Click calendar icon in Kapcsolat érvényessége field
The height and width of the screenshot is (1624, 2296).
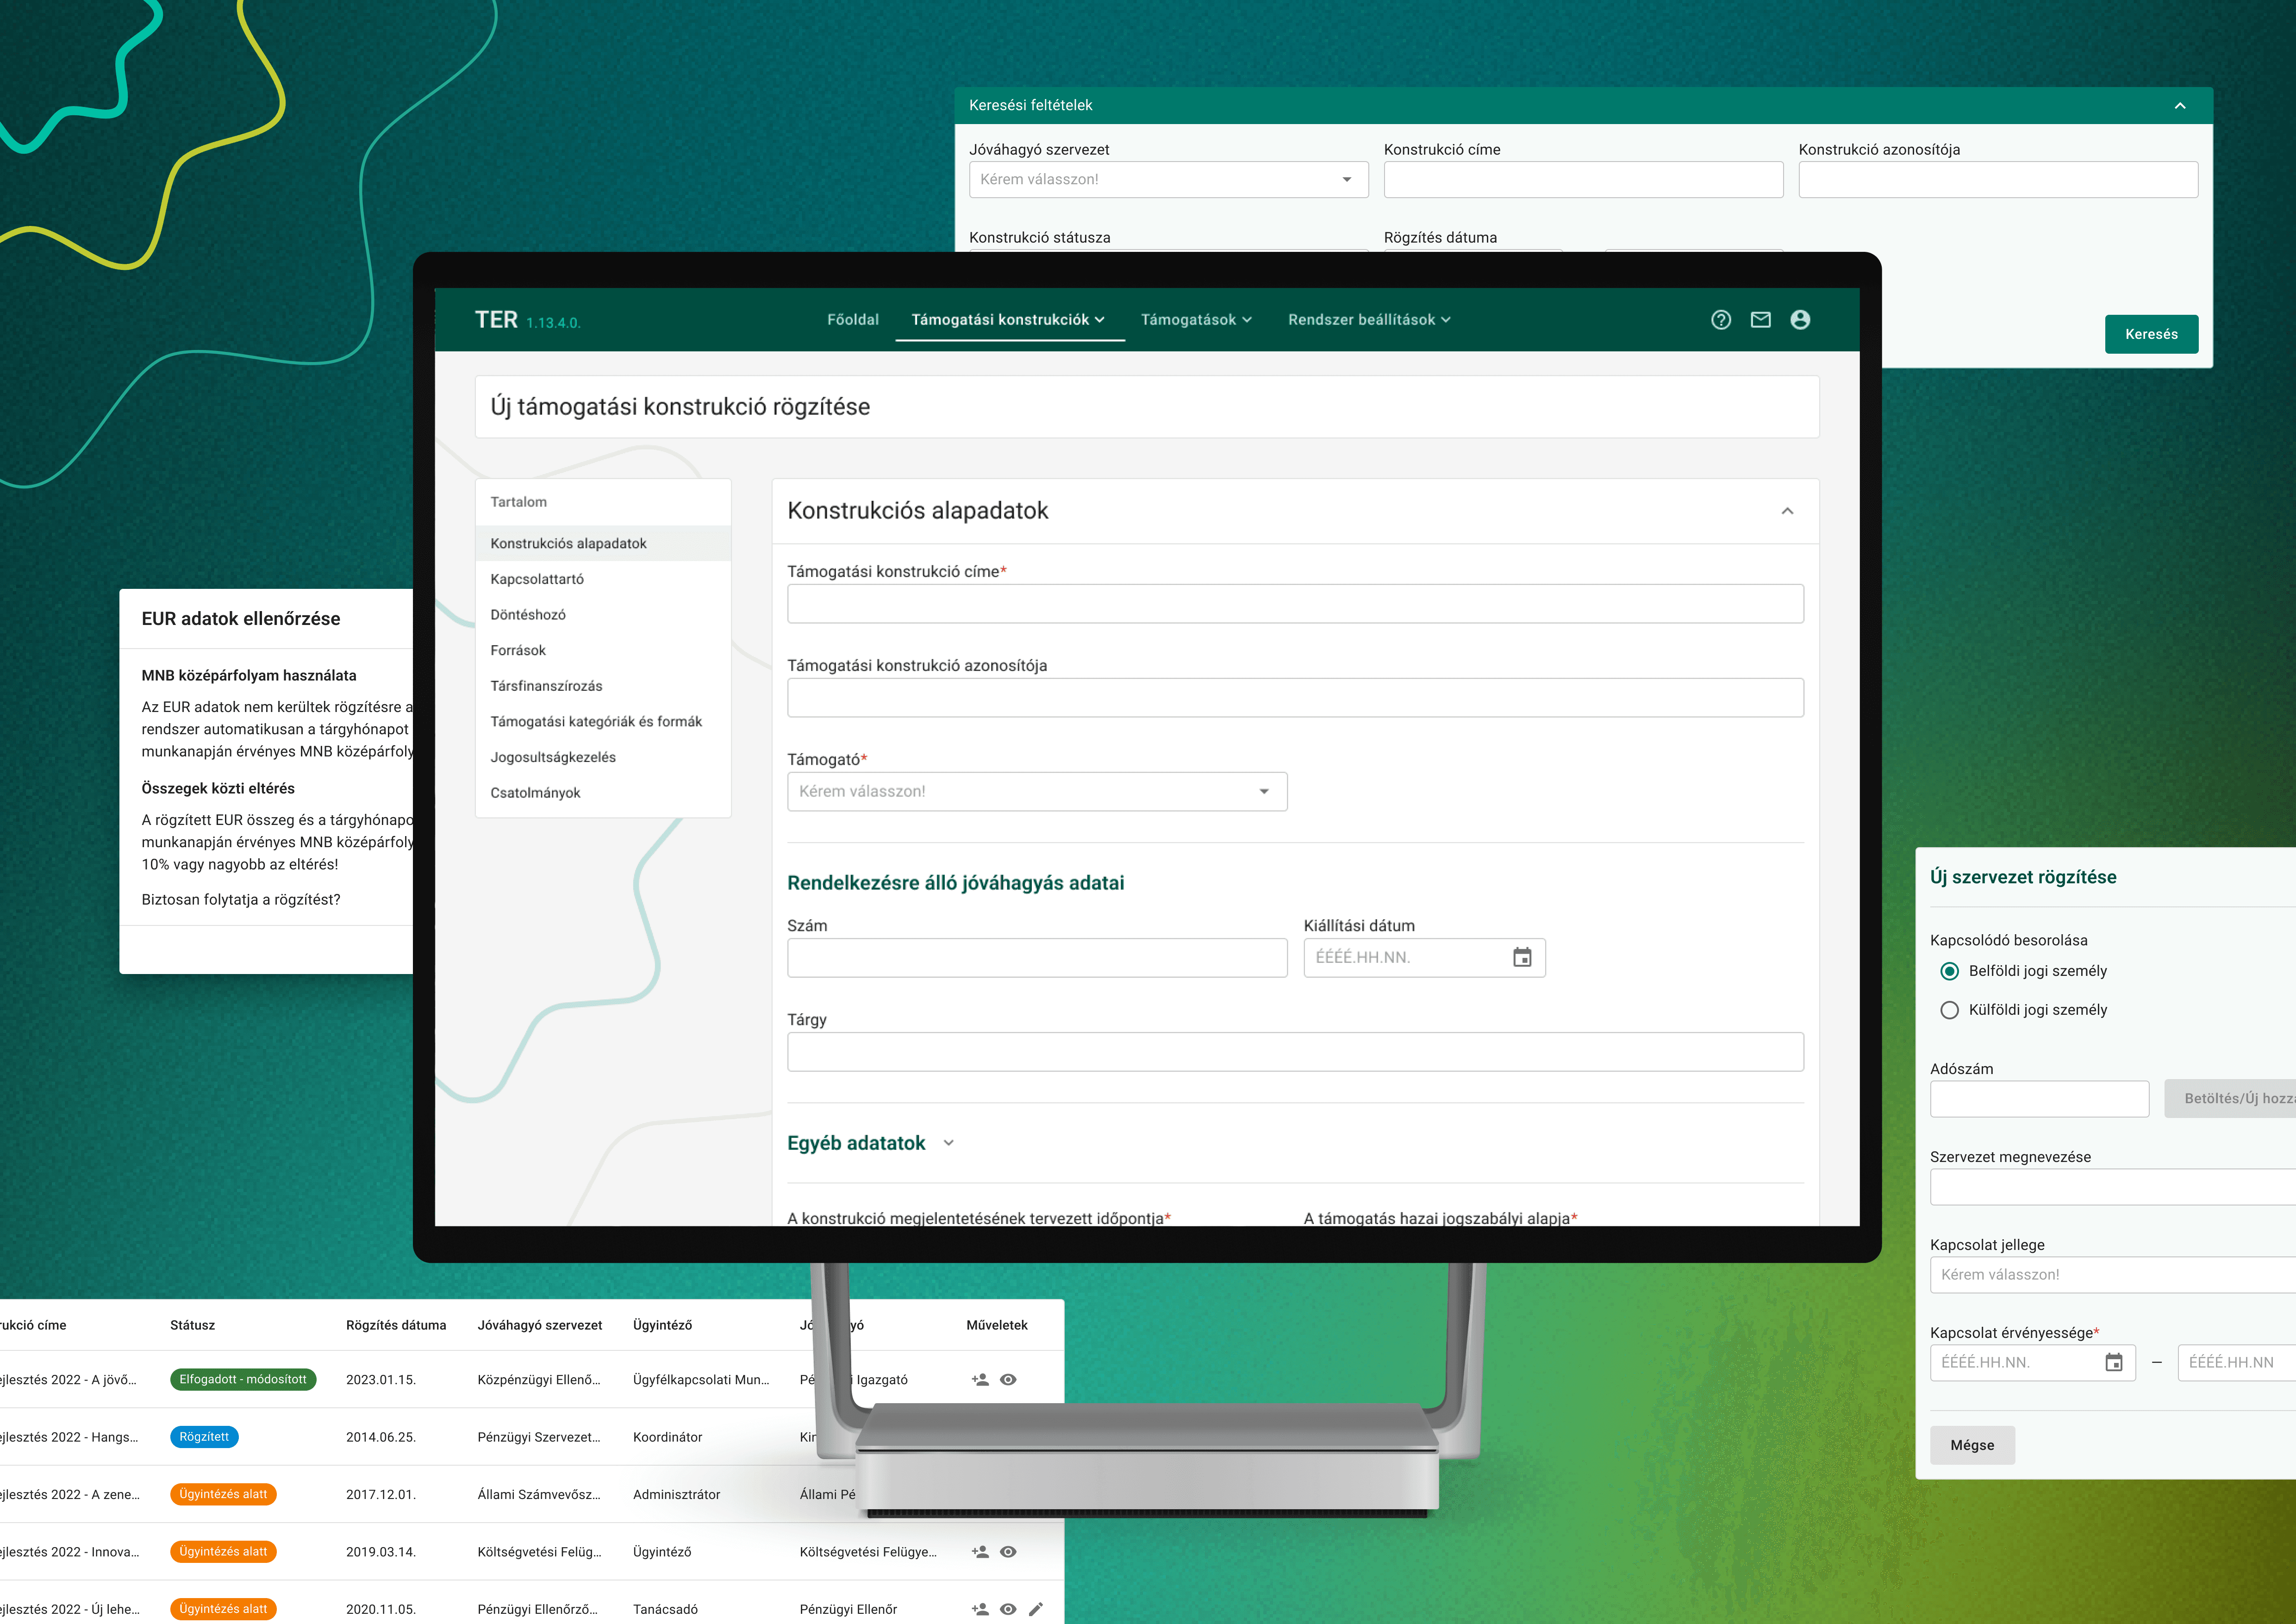[x=2113, y=1363]
